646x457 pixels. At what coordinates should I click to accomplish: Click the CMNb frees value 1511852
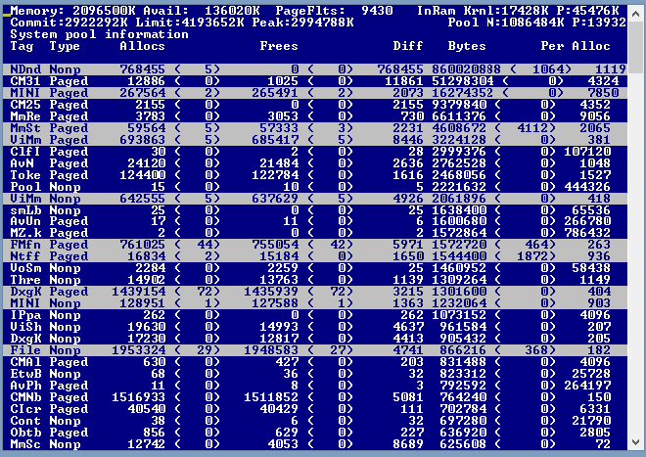pos(271,397)
